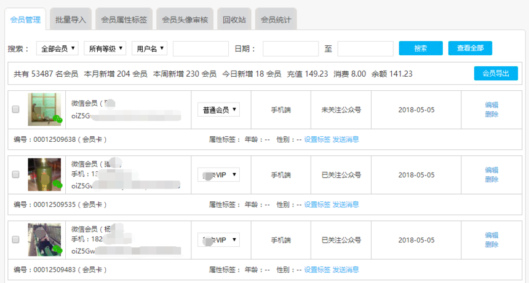
Task: Tick the checkbox for member 00012509535
Action: coord(16,175)
